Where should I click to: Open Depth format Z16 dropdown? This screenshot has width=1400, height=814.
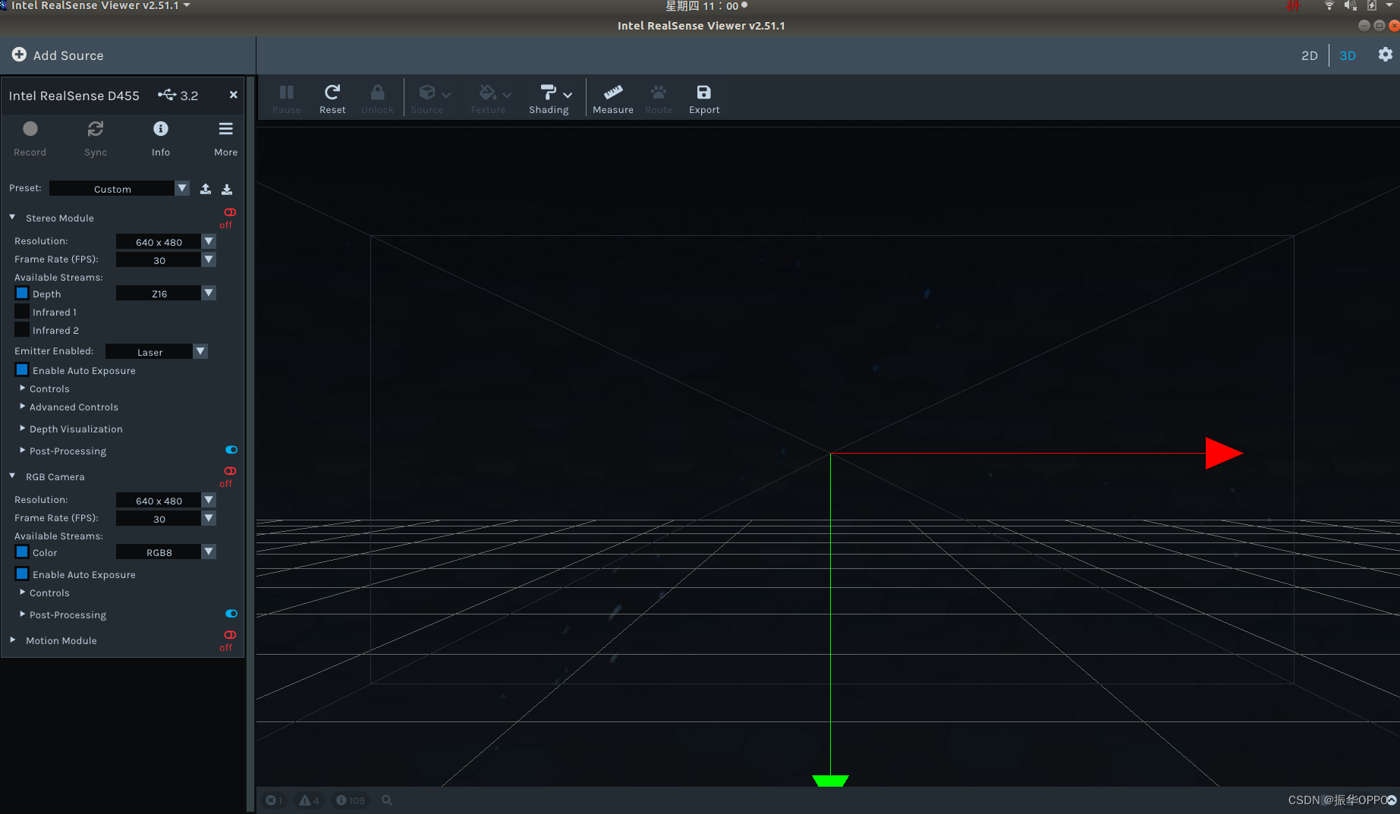pos(165,293)
